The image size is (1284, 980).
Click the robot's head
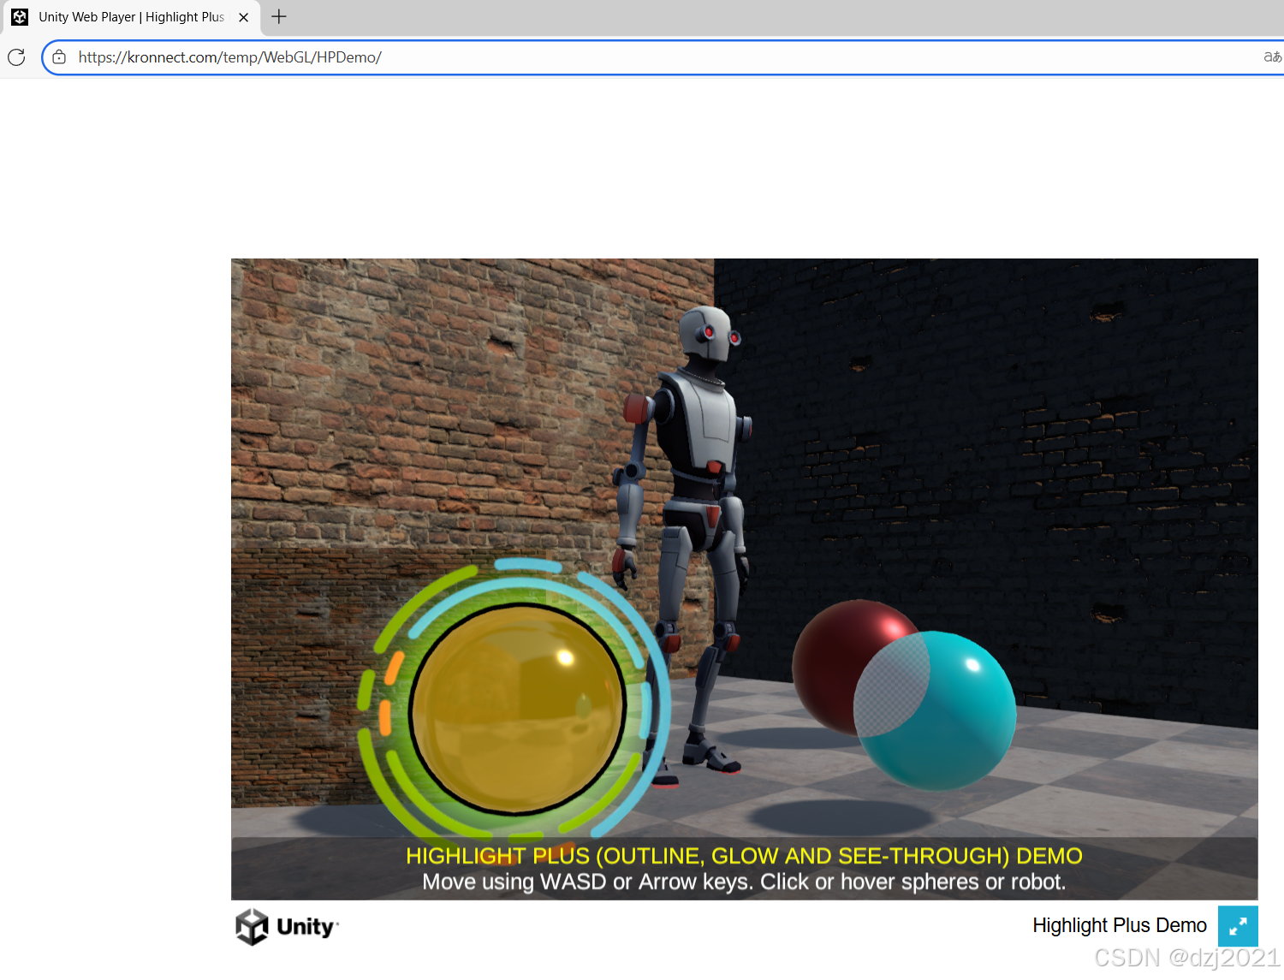(x=705, y=334)
